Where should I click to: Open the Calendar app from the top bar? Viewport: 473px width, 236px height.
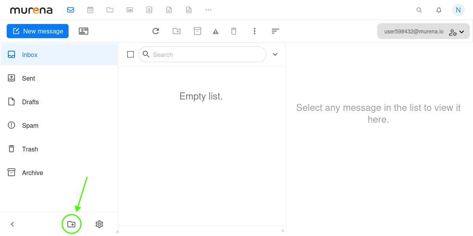click(90, 9)
